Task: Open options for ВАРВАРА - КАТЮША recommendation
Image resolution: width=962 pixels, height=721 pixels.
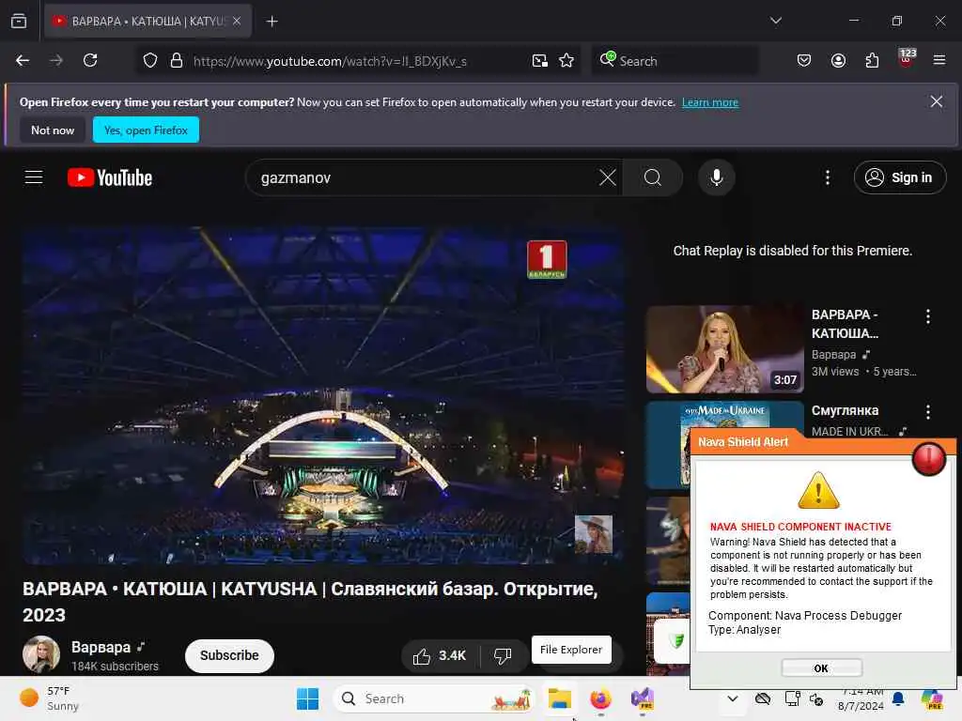Action: tap(927, 316)
